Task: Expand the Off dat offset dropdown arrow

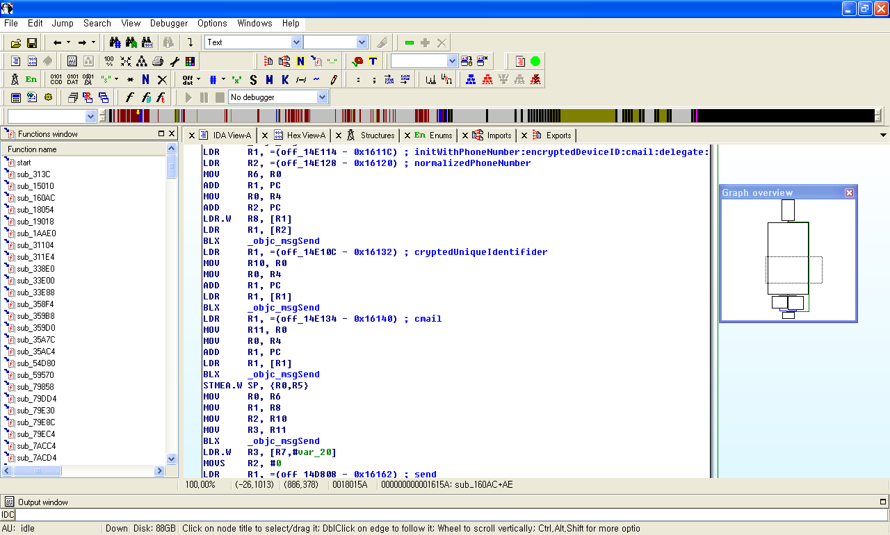Action: tap(200, 79)
